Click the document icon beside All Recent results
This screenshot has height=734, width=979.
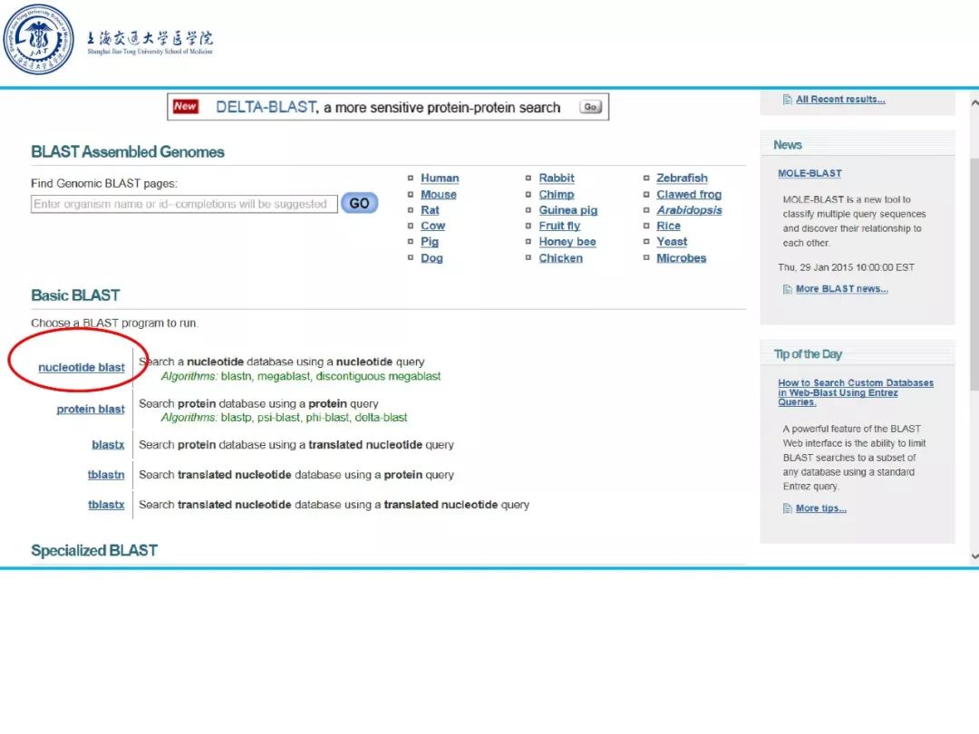coord(788,100)
